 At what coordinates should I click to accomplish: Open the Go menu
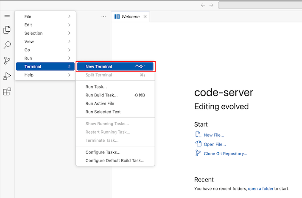click(x=45, y=50)
